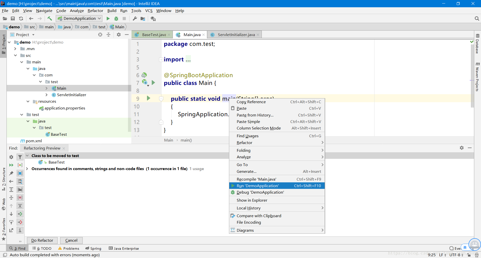Click the Scroll from Source target icon
This screenshot has width=481, height=258.
(100, 35)
